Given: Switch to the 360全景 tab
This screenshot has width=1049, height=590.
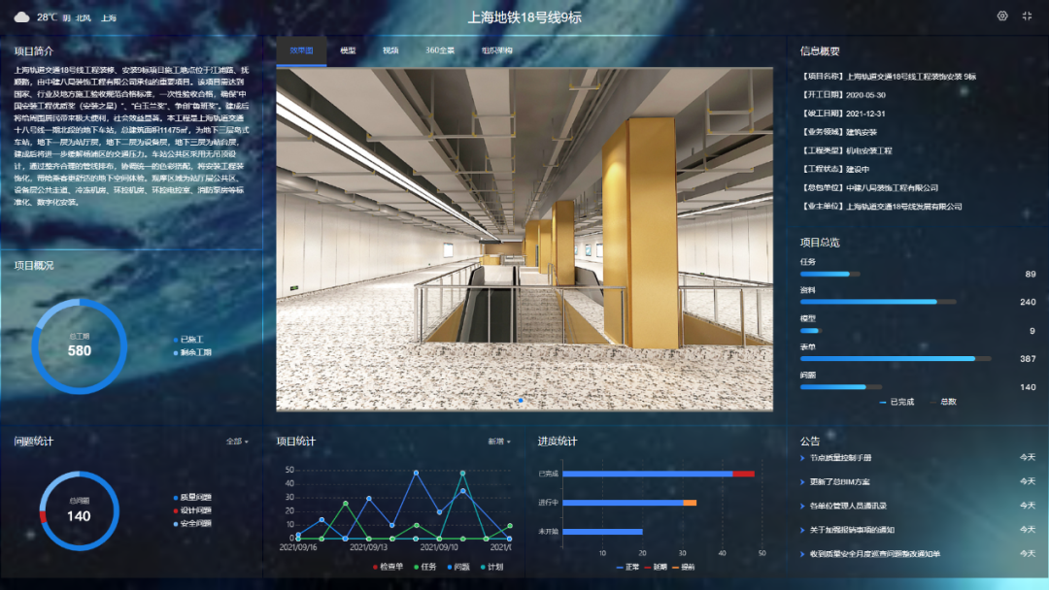Looking at the screenshot, I should pos(440,50).
